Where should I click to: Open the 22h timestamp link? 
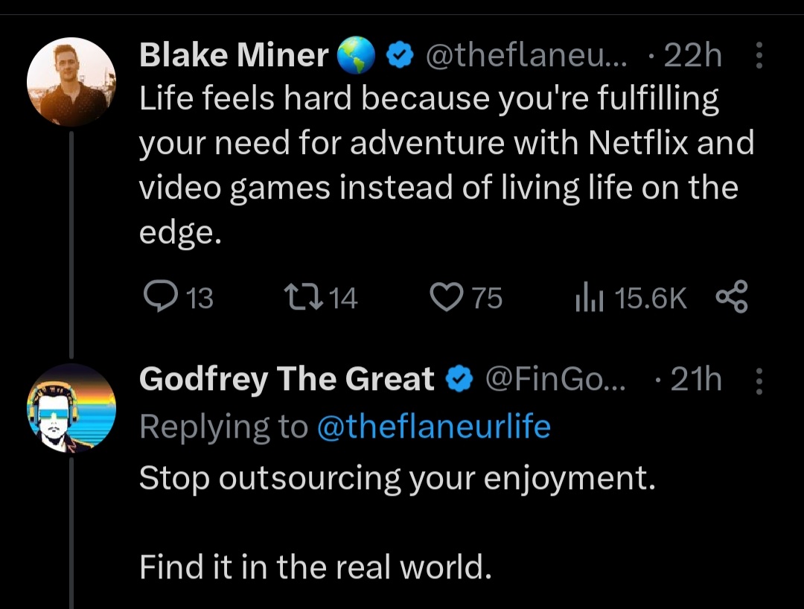[694, 56]
